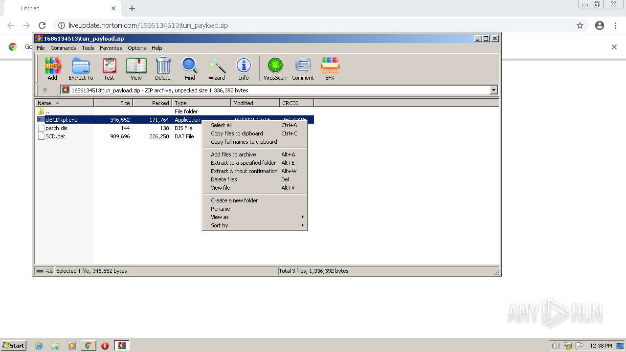Image resolution: width=626 pixels, height=352 pixels.
Task: Open the Options menu
Action: tap(137, 48)
